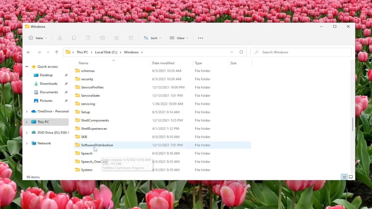This screenshot has height=209, width=372.
Task: Select the schemas folder icon
Action: pos(77,71)
